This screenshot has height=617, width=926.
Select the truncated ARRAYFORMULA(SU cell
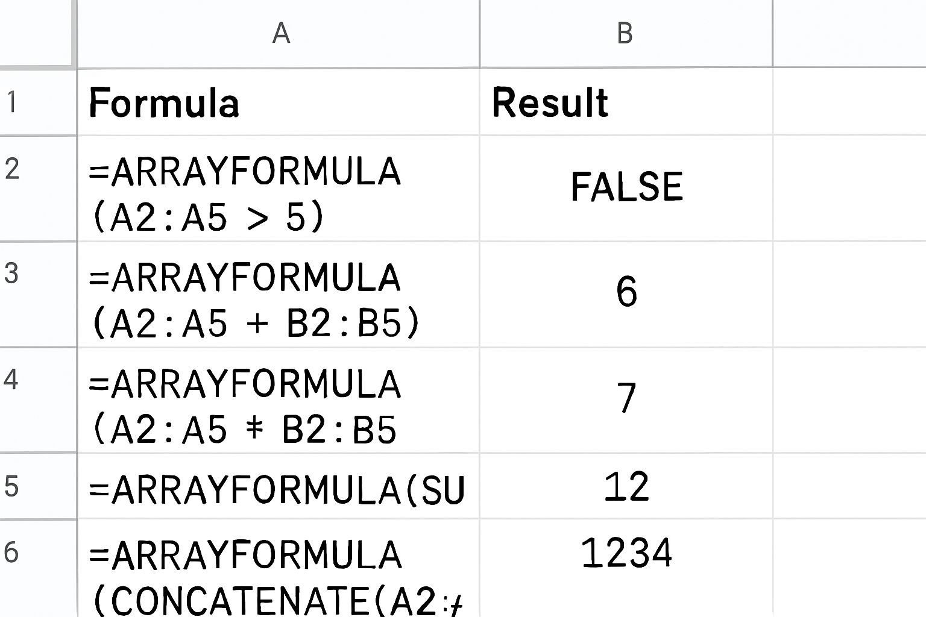[x=279, y=487]
